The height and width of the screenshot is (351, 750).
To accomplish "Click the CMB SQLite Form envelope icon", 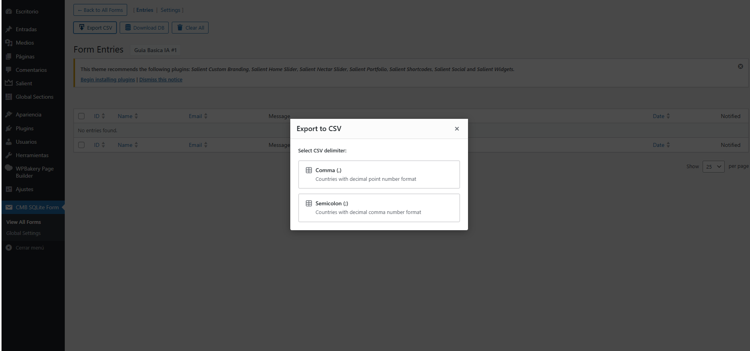I will pos(9,207).
